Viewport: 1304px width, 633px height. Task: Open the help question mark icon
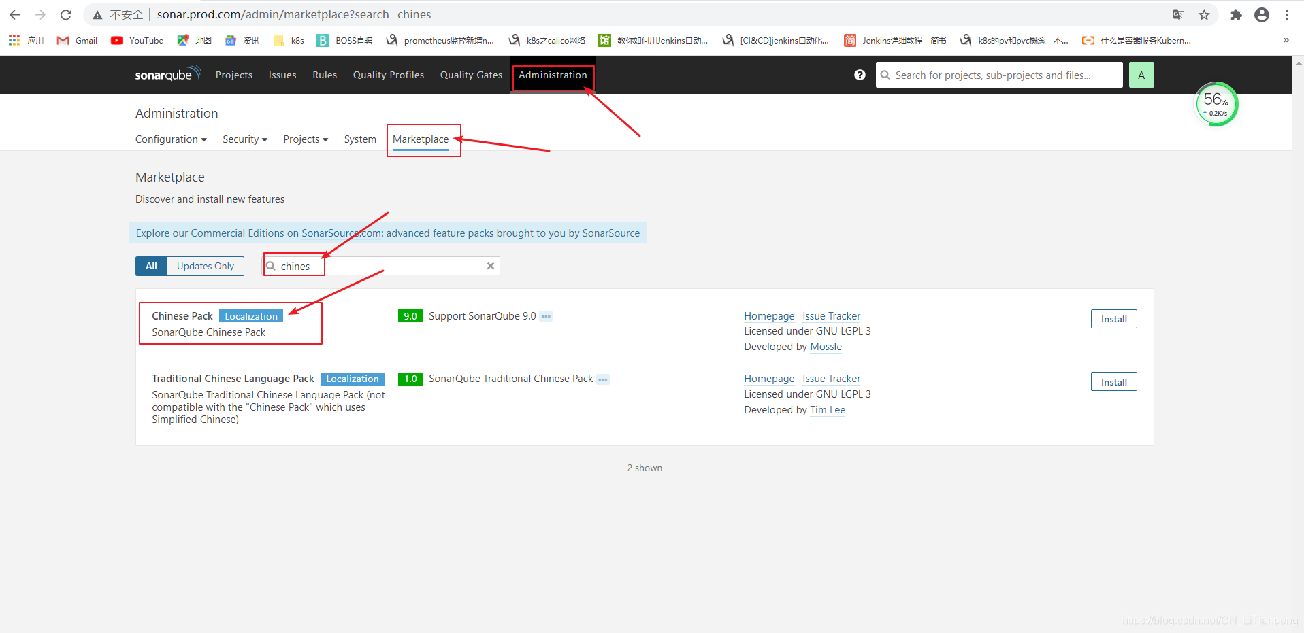860,75
